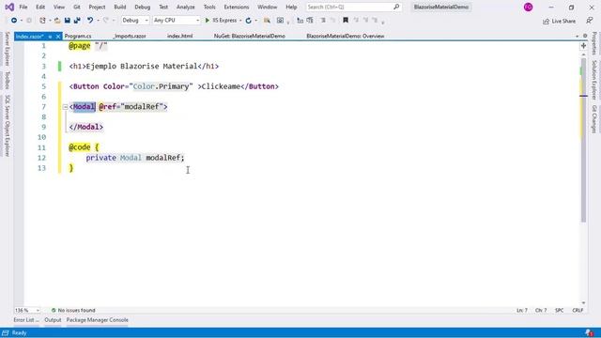This screenshot has width=601, height=338.
Task: Open the View menu
Action: tap(59, 7)
